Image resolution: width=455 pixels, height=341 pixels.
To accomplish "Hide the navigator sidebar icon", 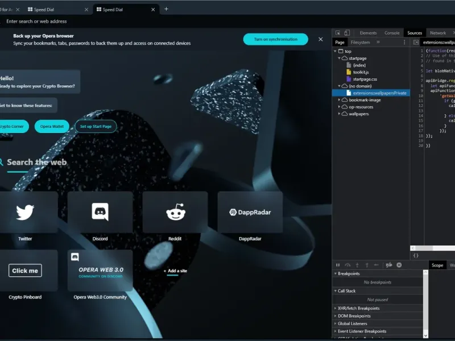I will [x=416, y=42].
